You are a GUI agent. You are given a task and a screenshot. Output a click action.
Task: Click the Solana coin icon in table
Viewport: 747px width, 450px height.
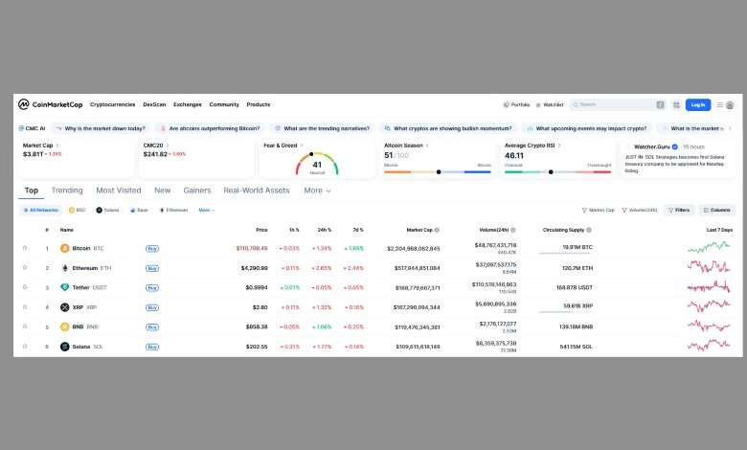(65, 347)
